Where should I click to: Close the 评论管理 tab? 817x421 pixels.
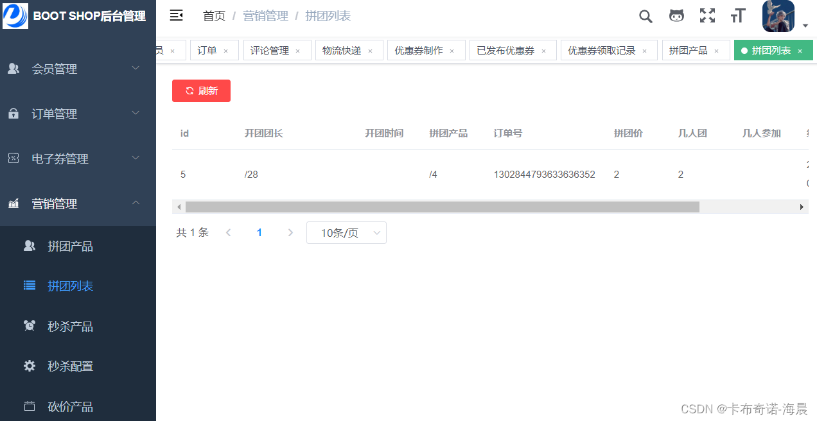(x=297, y=50)
